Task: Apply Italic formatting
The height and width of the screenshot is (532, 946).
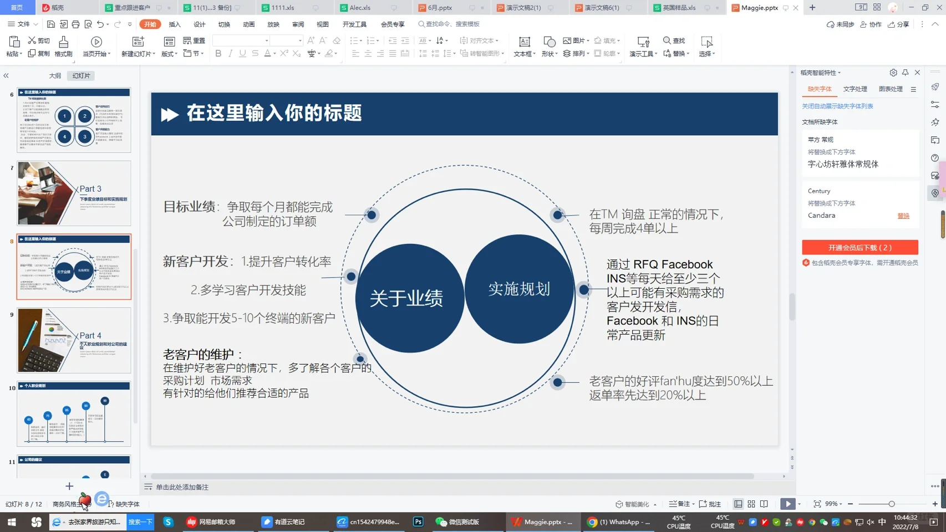Action: (230, 54)
